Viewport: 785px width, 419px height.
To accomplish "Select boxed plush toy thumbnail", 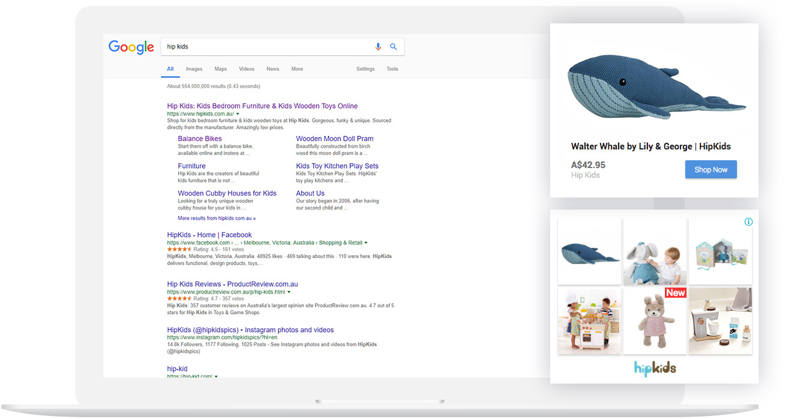I will [720, 252].
